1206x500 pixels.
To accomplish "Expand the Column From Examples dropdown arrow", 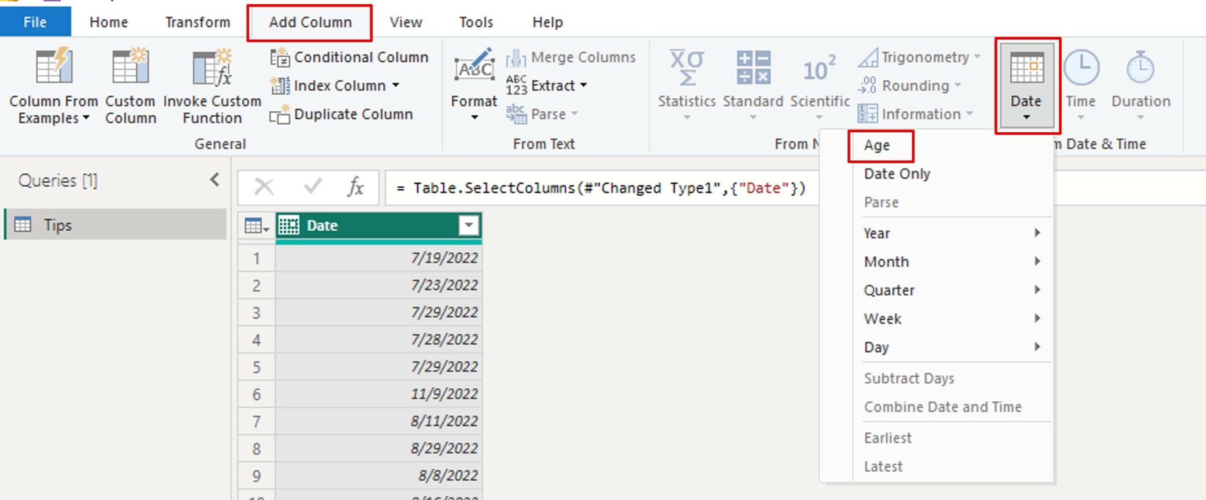I will click(x=86, y=118).
